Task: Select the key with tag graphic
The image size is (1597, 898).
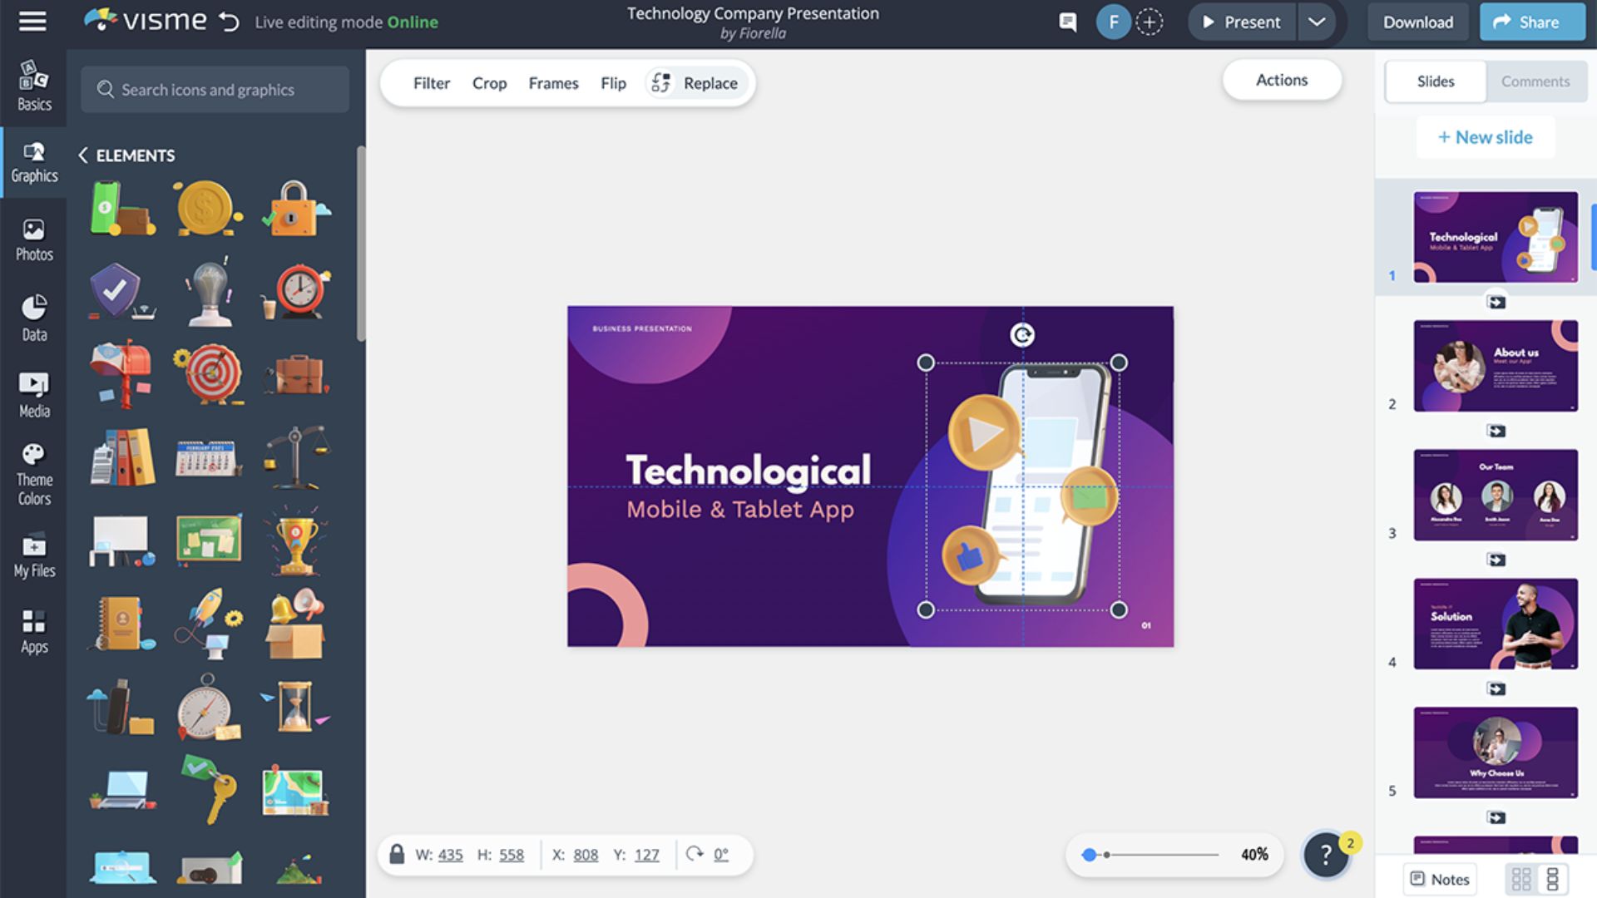Action: (209, 790)
